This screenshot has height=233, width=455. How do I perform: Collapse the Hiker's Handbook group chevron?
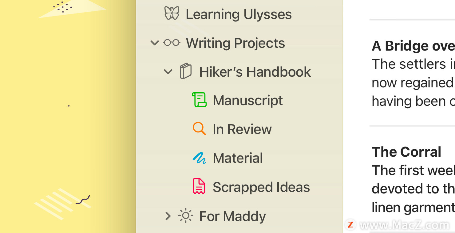pyautogui.click(x=168, y=72)
